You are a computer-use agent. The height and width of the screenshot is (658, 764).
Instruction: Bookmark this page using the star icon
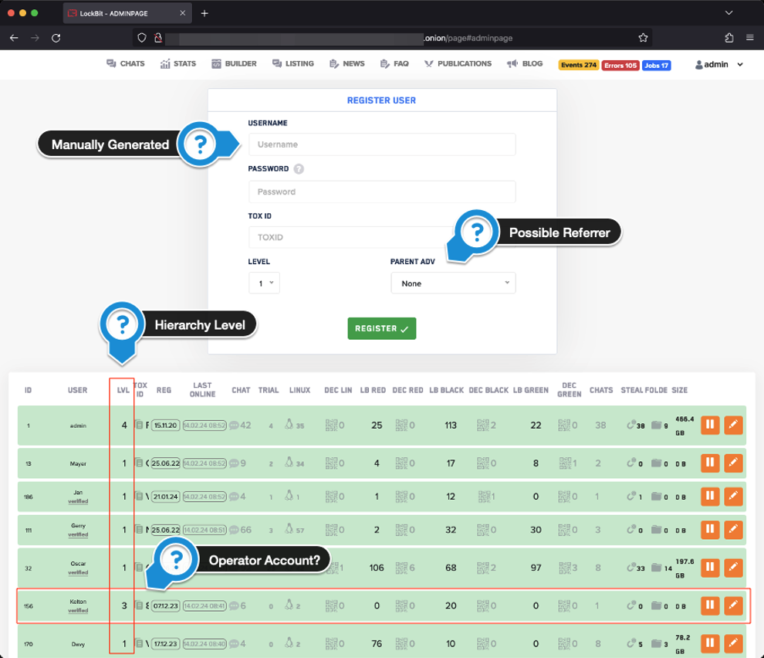pyautogui.click(x=643, y=37)
